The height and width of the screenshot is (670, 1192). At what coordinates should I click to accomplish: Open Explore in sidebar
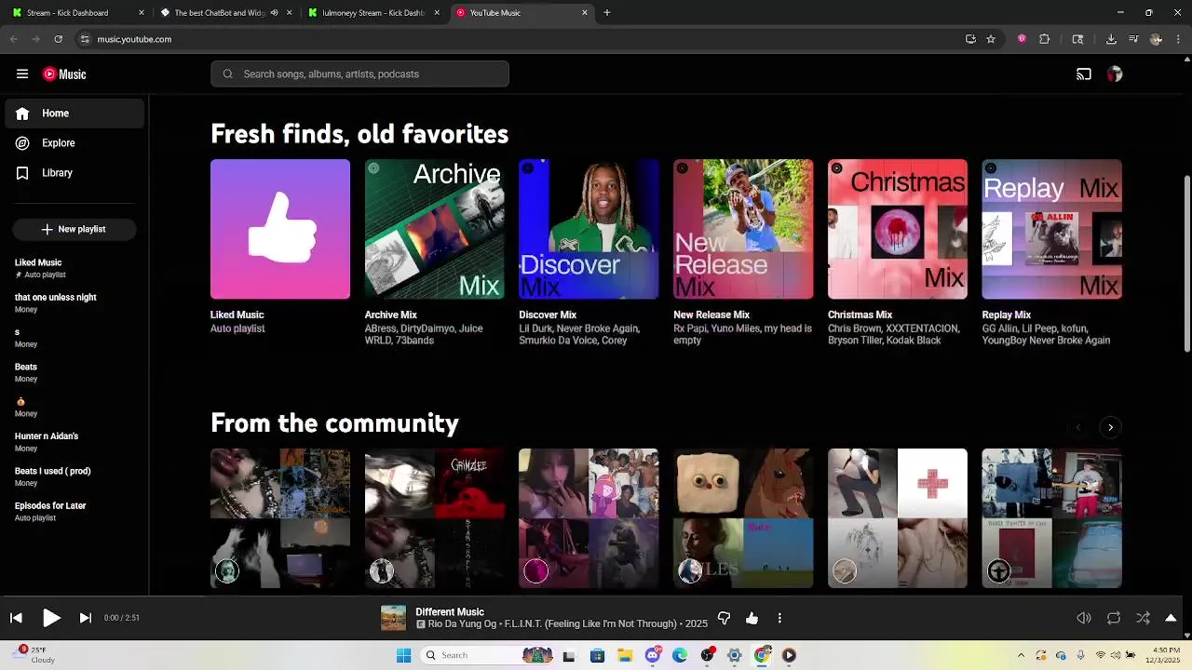[x=74, y=143]
